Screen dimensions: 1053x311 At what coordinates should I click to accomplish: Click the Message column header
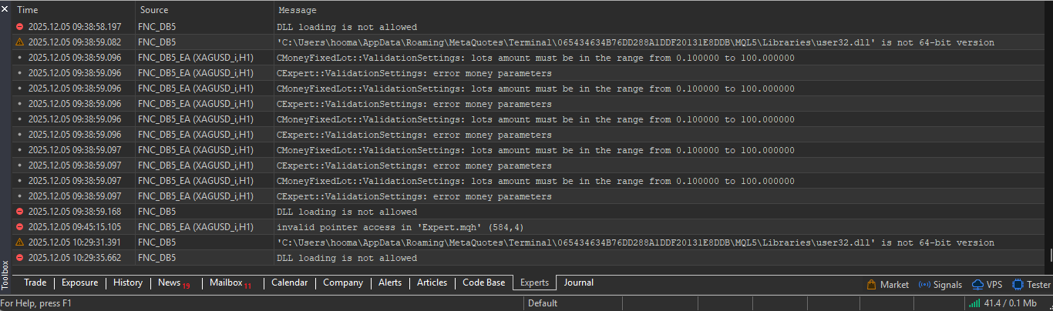pos(297,10)
